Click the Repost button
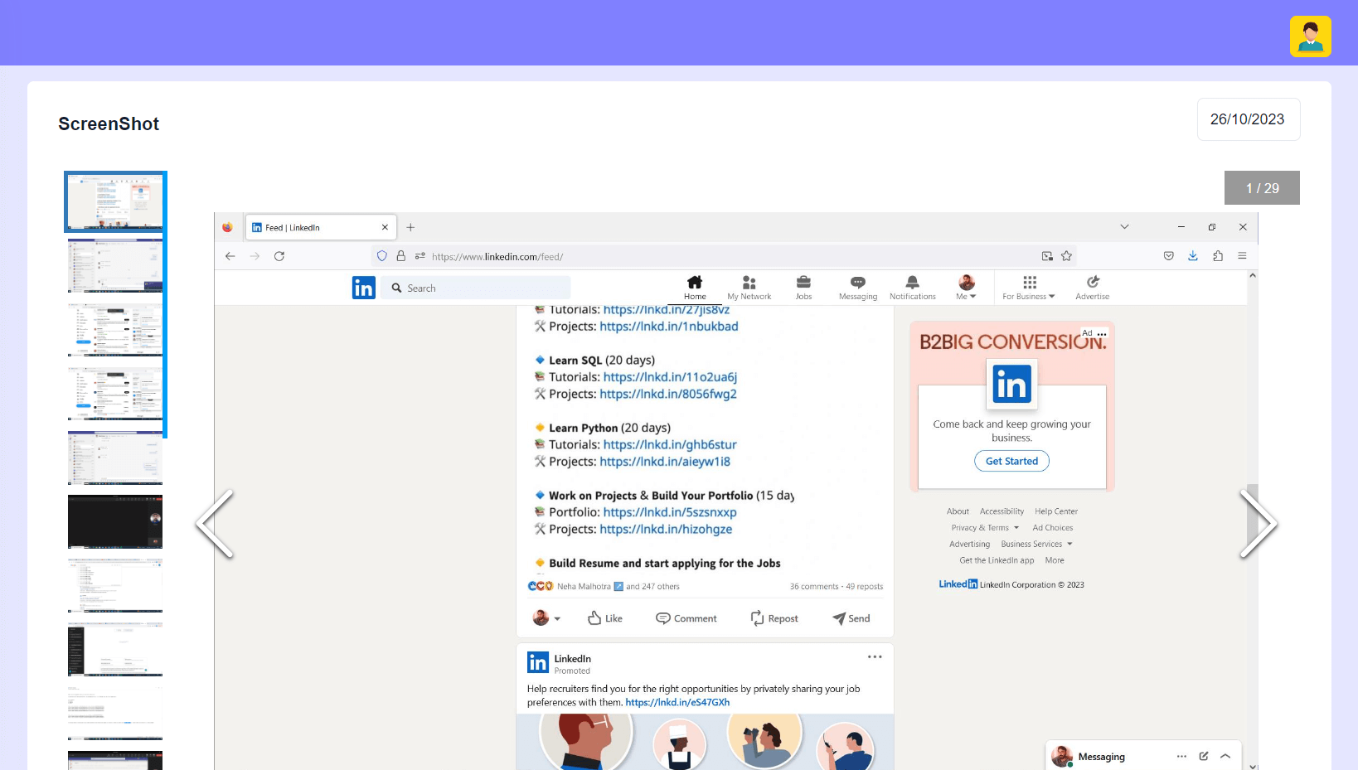1358x770 pixels. (x=774, y=618)
